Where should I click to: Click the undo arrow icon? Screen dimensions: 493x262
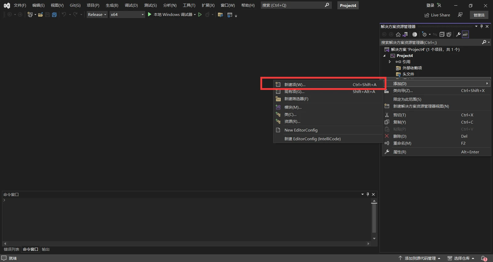pyautogui.click(x=64, y=14)
